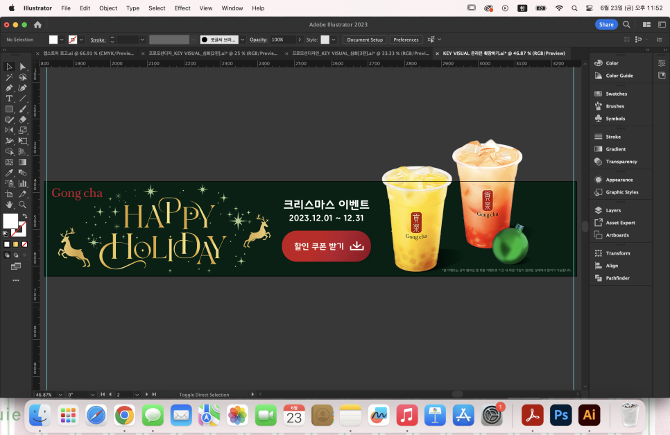Swap fill and stroke colors
This screenshot has height=435, width=670.
[25, 216]
